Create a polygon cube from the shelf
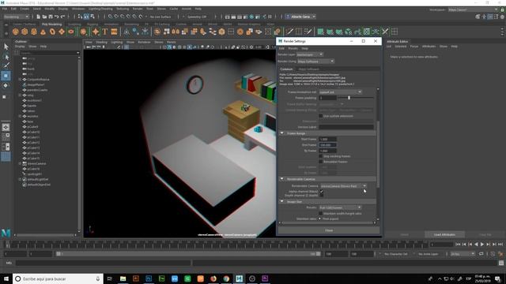 pos(25,32)
